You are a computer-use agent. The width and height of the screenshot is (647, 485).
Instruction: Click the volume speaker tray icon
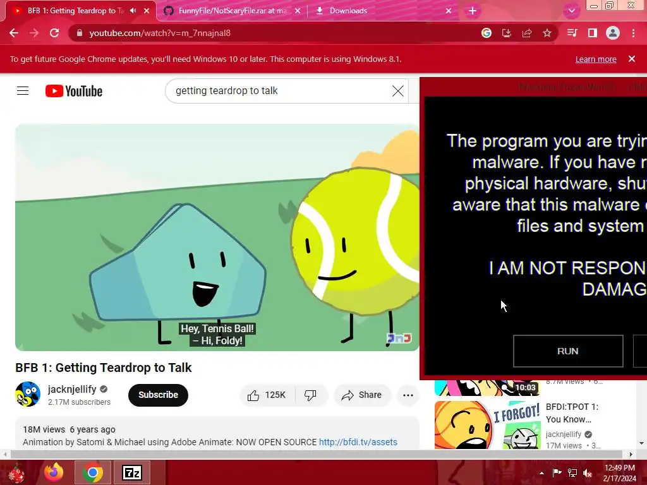(x=588, y=473)
